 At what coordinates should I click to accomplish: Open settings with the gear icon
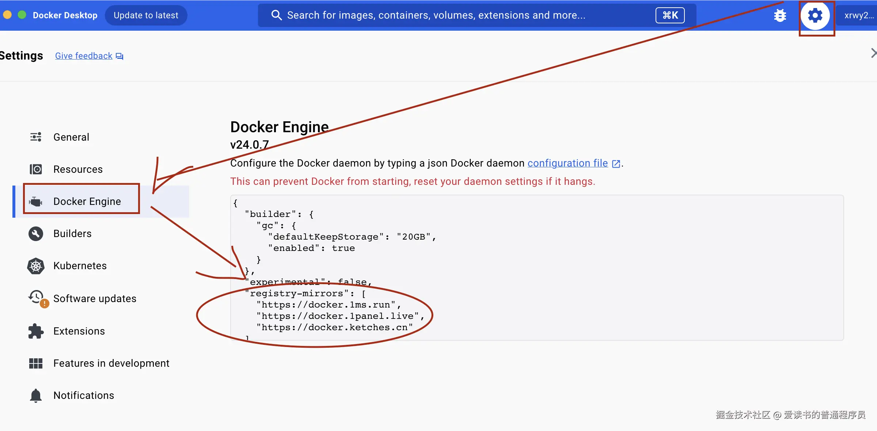[x=815, y=15]
